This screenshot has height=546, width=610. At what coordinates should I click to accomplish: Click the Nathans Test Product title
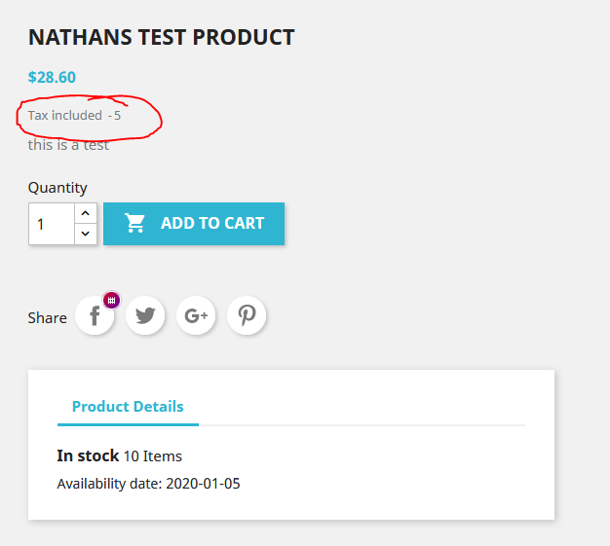point(161,38)
